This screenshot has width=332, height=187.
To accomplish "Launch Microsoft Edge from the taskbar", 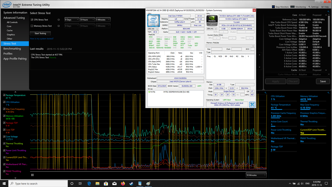I will (89, 184).
